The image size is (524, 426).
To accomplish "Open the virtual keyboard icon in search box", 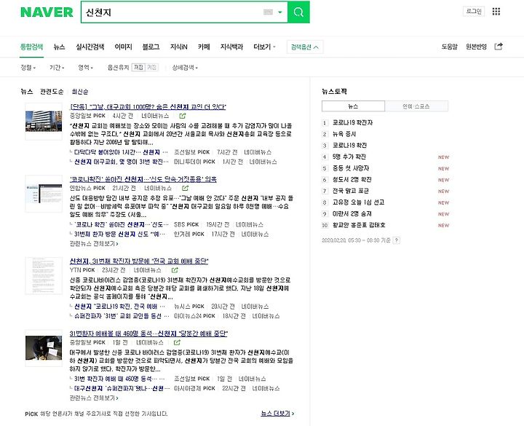I will click(268, 12).
